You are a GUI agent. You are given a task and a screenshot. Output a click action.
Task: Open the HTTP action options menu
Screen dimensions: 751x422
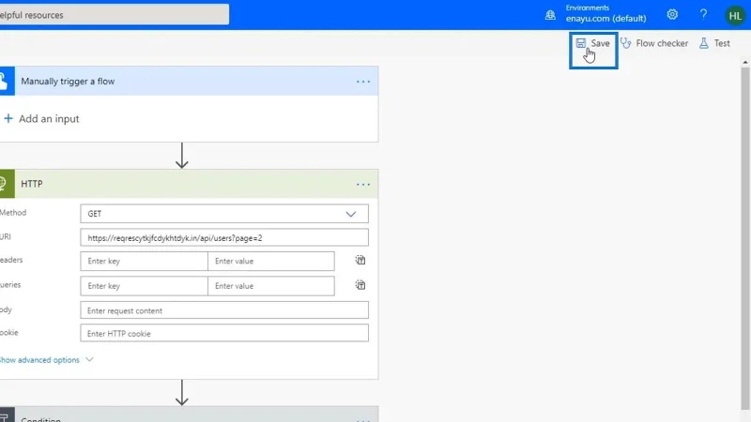pos(363,184)
